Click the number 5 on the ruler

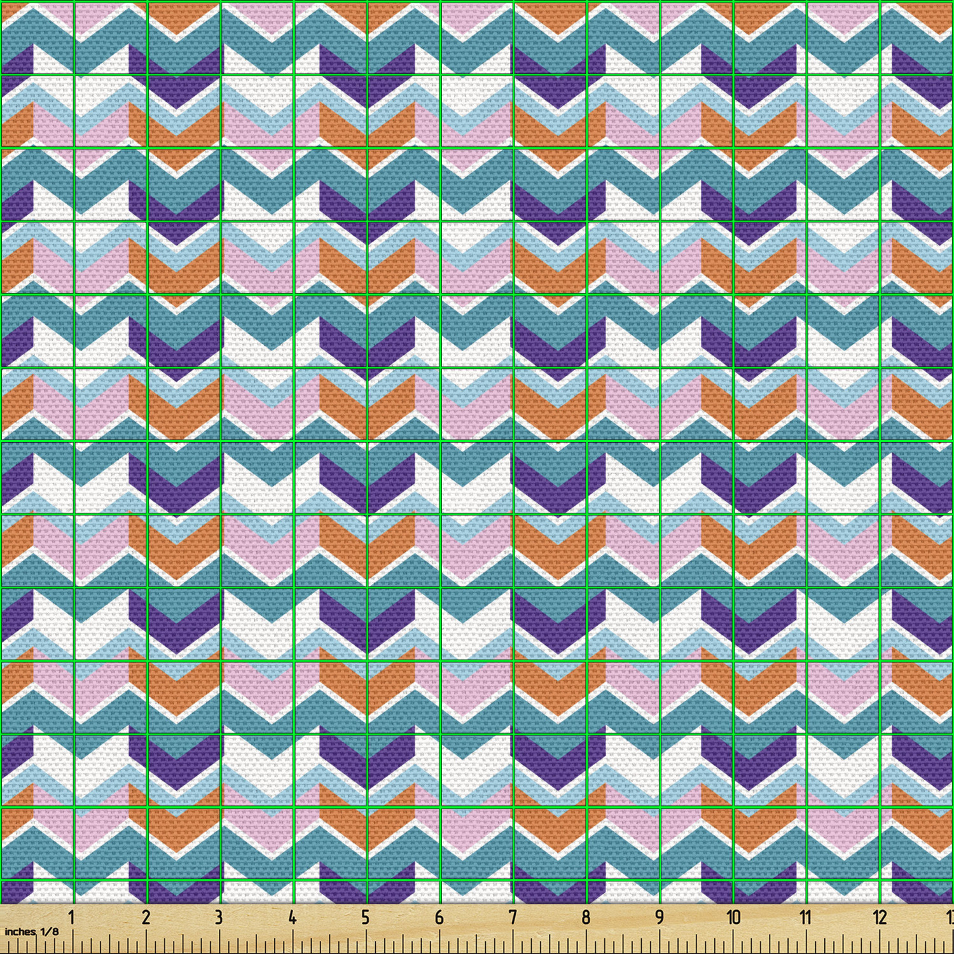366,917
